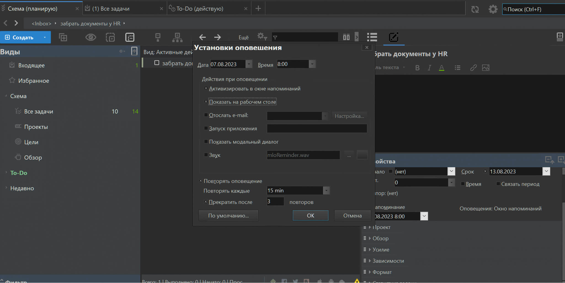Image resolution: width=565 pixels, height=283 pixels.
Task: Expand the To-Do views group
Action: [x=6, y=173]
